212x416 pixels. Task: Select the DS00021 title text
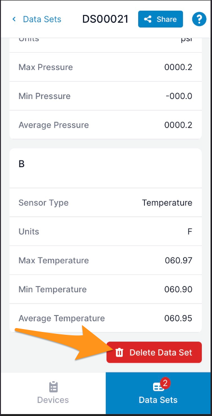click(x=105, y=19)
